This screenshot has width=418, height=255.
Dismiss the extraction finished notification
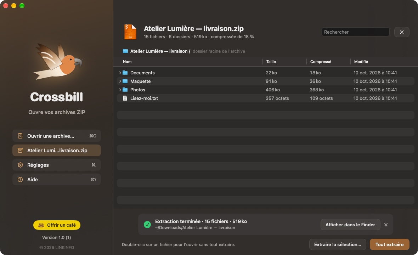point(386,225)
